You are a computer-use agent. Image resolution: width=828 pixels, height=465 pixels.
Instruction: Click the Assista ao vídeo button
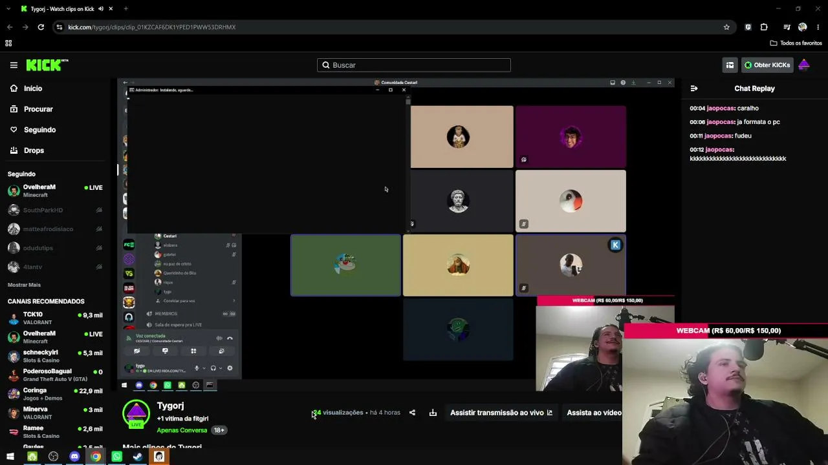point(594,413)
